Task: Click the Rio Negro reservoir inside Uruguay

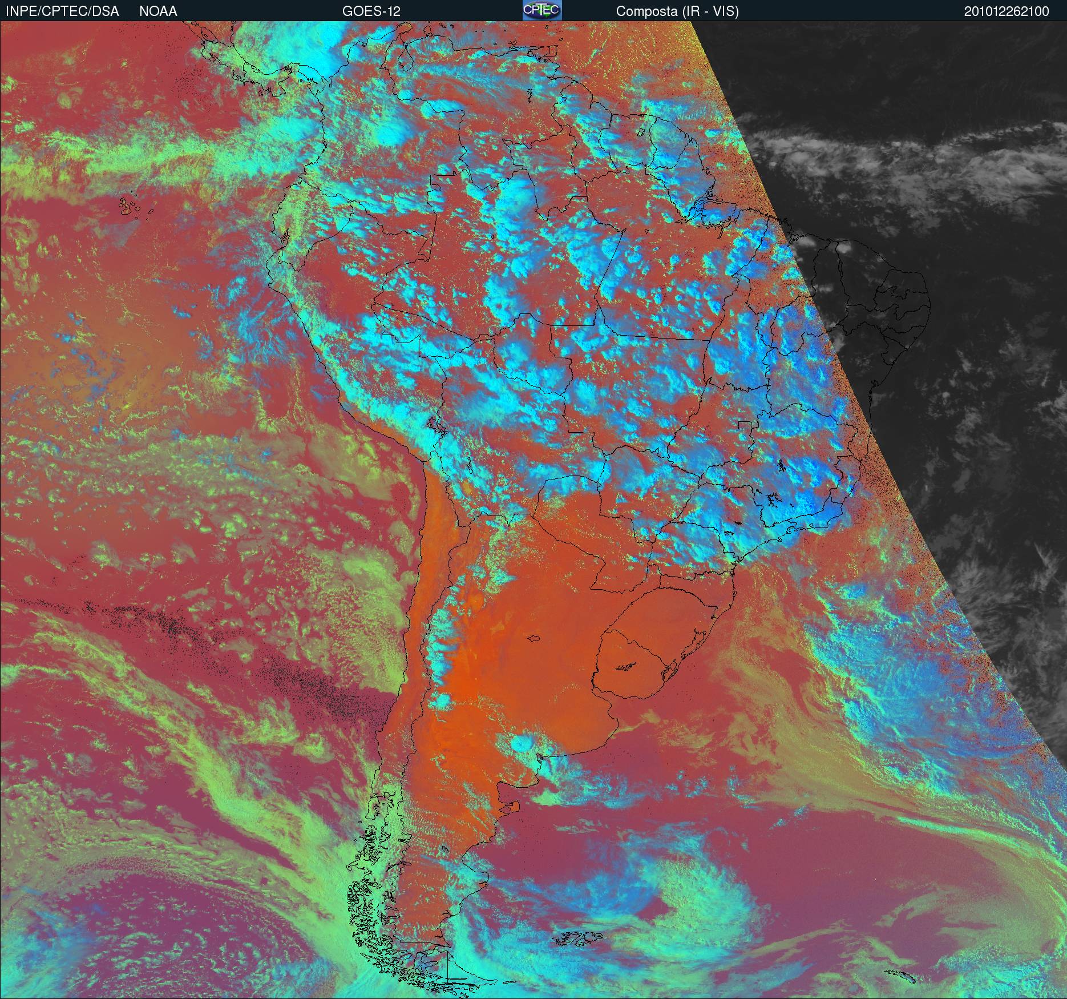Action: coord(627,666)
